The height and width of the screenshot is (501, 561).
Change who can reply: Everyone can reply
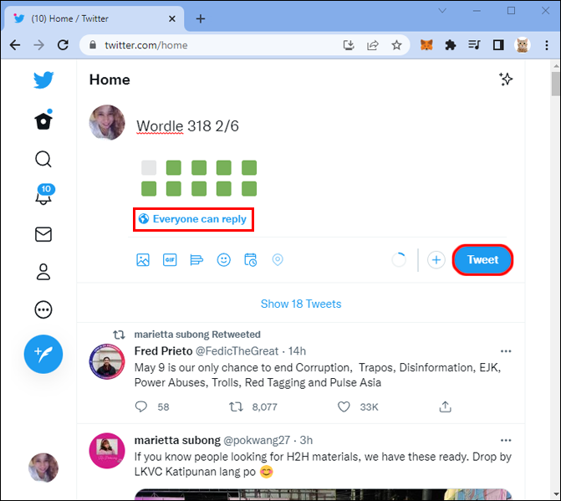point(193,219)
